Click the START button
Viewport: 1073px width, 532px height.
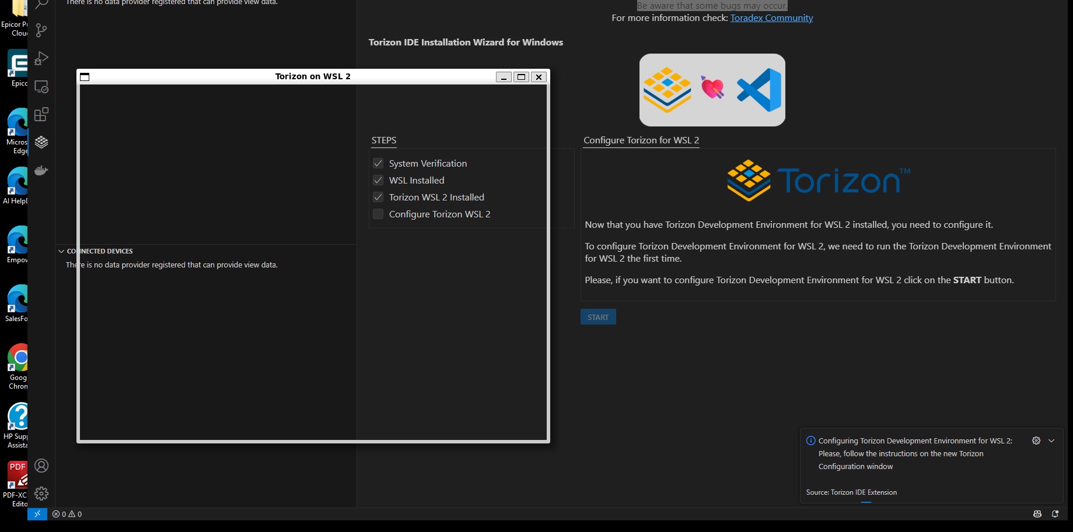tap(598, 317)
